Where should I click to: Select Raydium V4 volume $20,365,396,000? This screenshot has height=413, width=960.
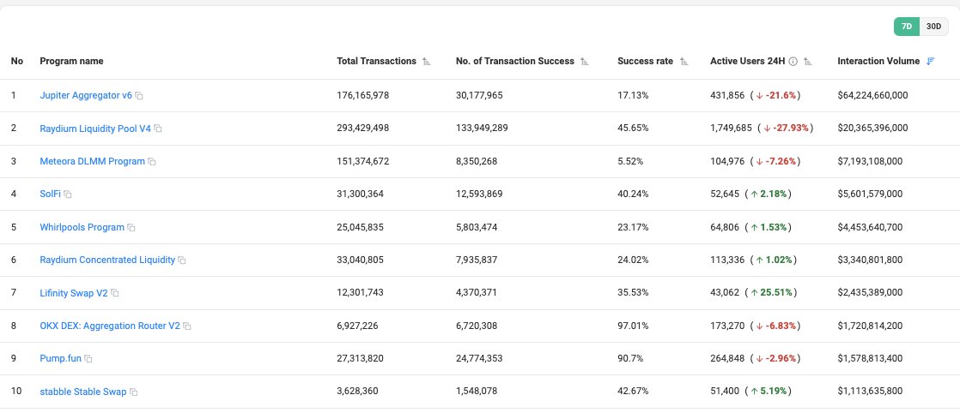pyautogui.click(x=872, y=129)
